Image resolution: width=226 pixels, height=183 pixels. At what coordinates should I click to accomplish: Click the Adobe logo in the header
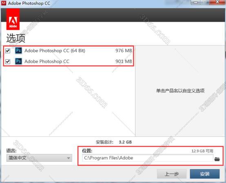pyautogui.click(x=13, y=19)
